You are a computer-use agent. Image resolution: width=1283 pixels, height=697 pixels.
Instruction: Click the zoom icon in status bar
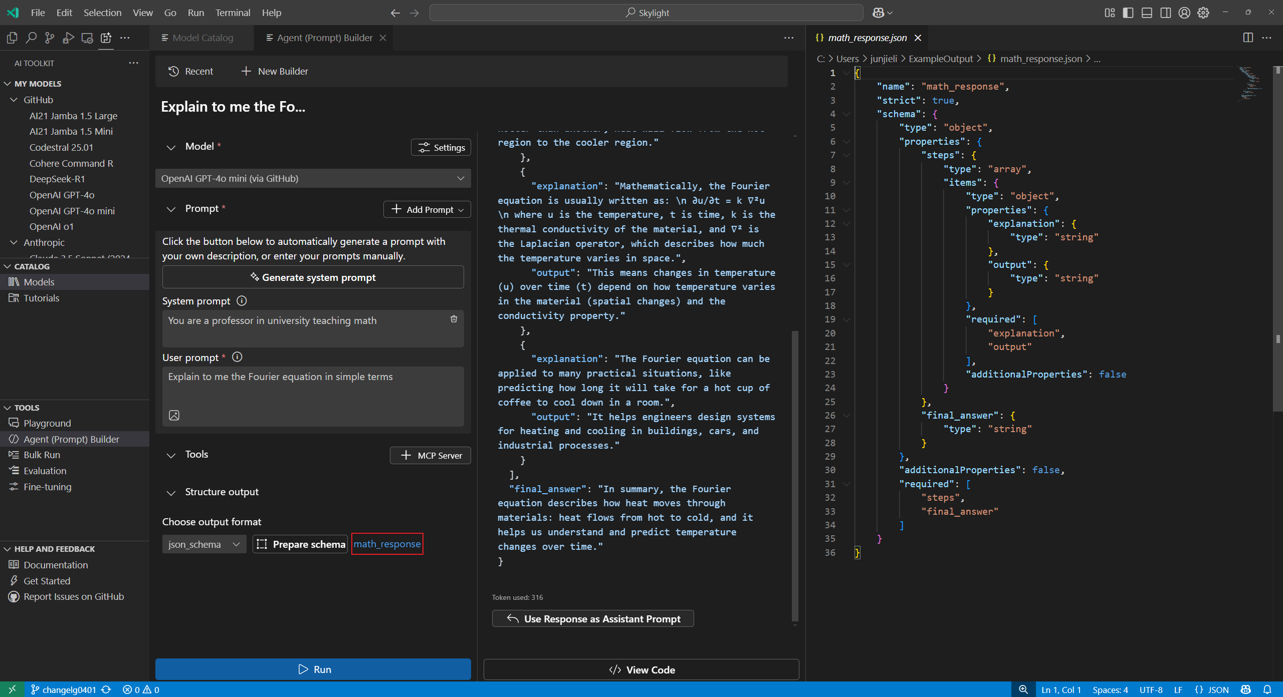[x=1023, y=689]
